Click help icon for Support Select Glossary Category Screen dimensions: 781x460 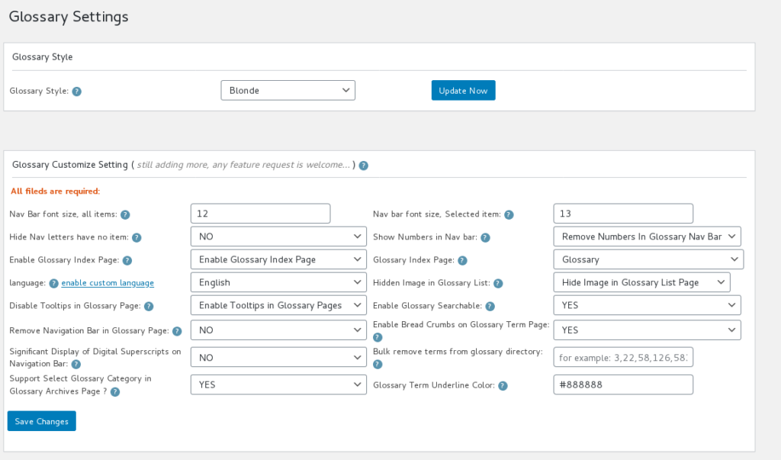(115, 391)
